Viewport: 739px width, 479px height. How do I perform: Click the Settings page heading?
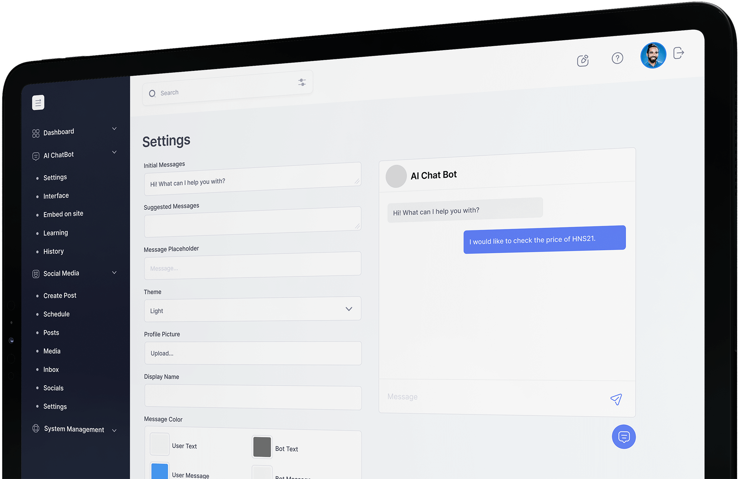coord(166,141)
